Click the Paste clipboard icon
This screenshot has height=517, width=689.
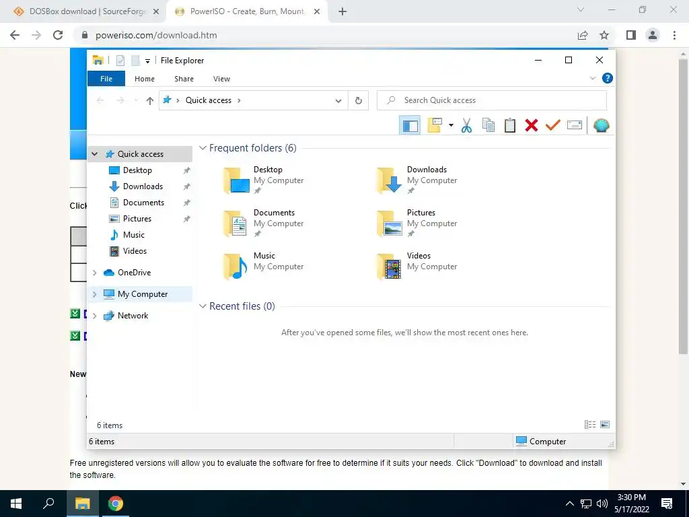point(510,125)
